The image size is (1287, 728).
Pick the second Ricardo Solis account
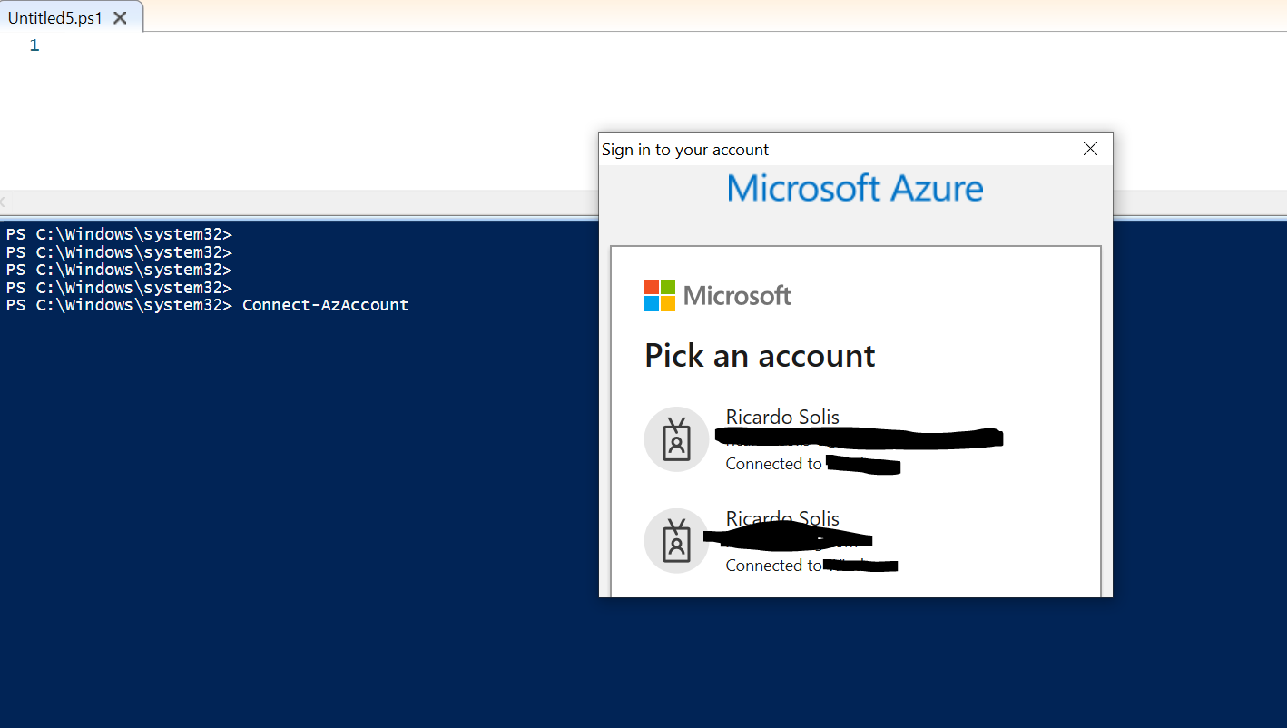pos(855,542)
